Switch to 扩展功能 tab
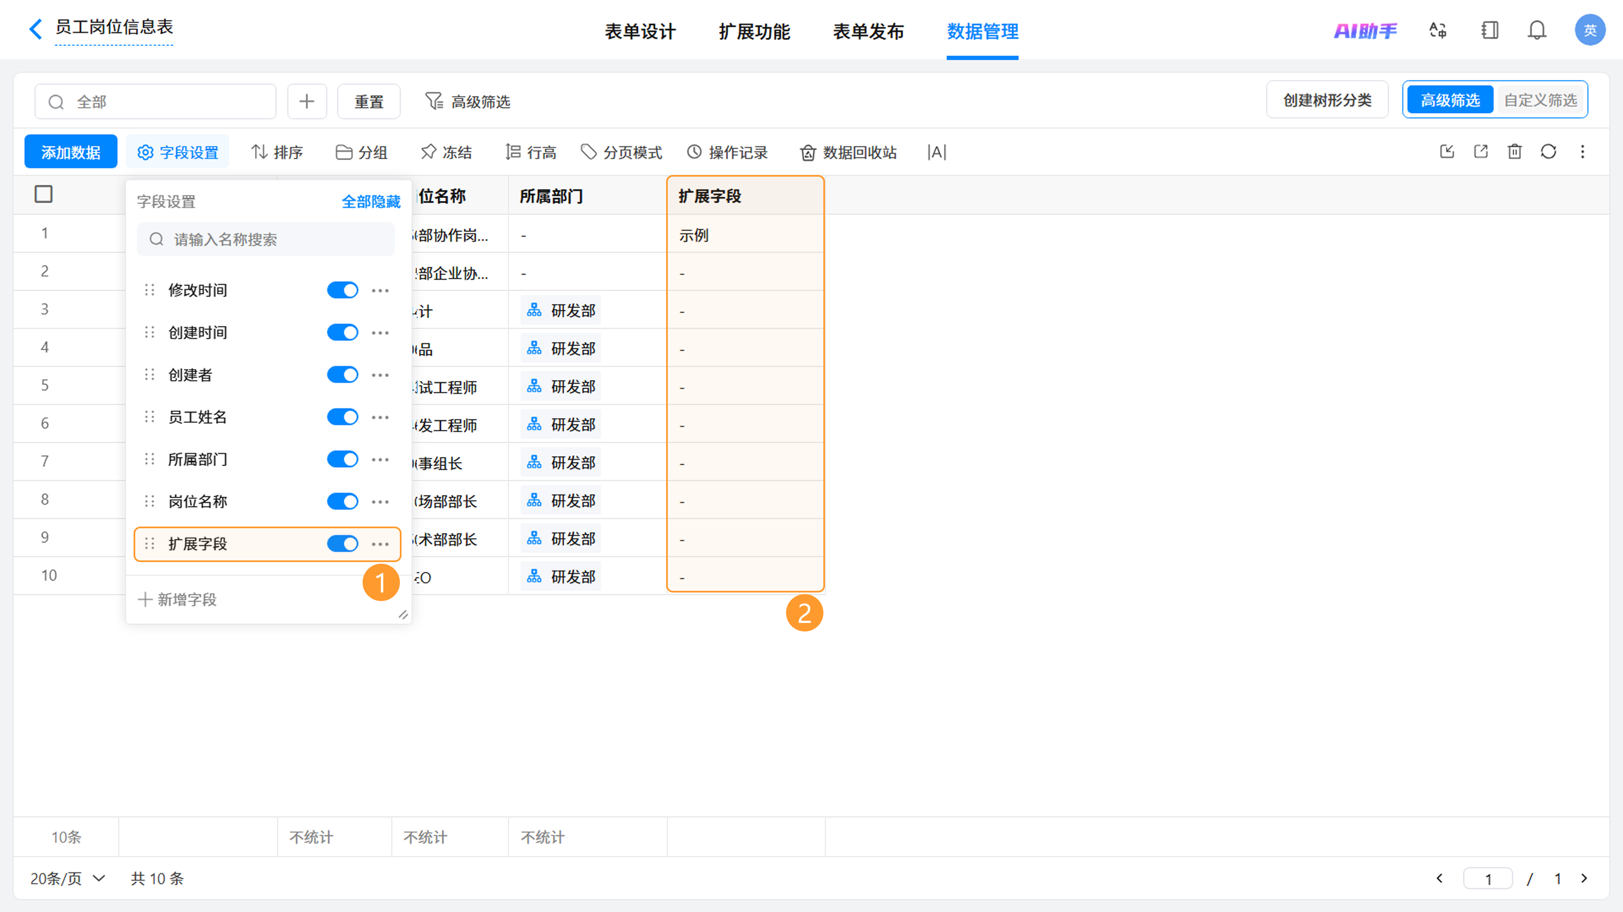The width and height of the screenshot is (1623, 912). click(754, 32)
